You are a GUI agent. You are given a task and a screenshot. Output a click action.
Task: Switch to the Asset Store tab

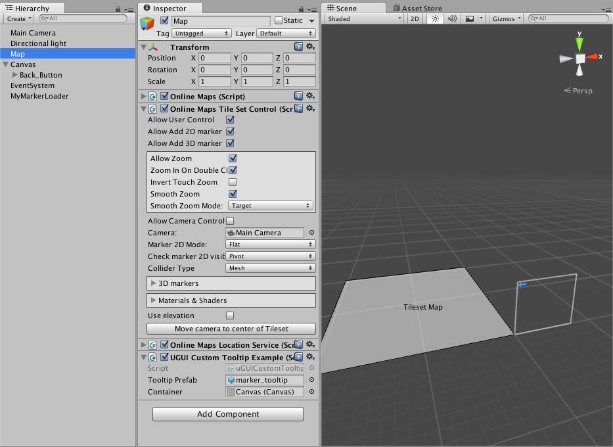417,8
